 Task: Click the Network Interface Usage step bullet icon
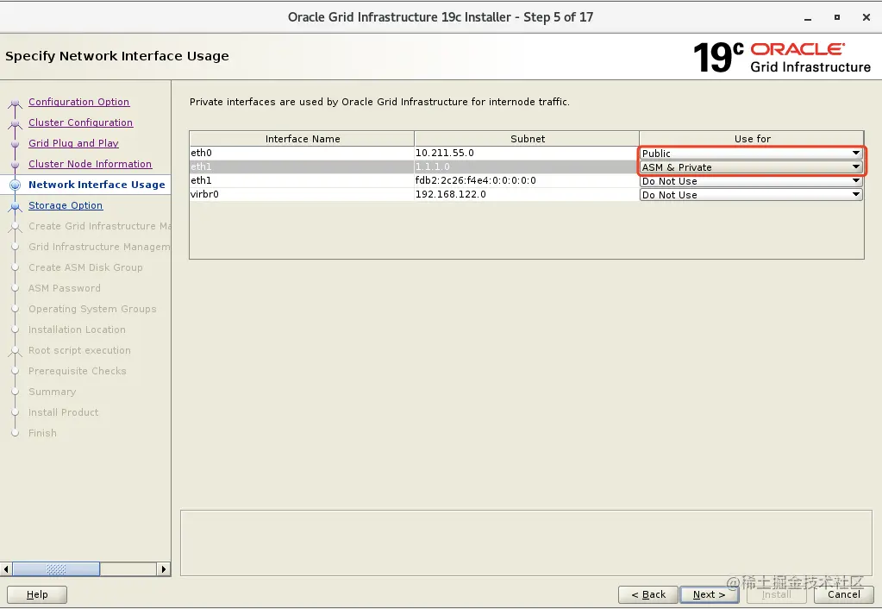tap(16, 185)
